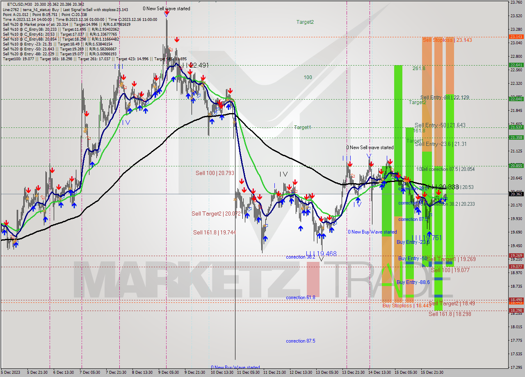Image resolution: width=525 pixels, height=377 pixels.
Task: Click the '15 Dec 21:30' time label
Action: point(432,373)
